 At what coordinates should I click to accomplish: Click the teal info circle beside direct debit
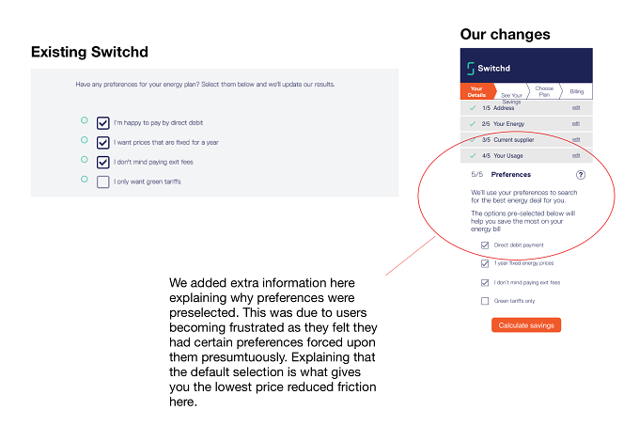[x=85, y=120]
